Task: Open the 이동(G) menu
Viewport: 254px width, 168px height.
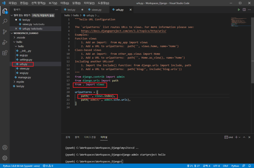Action: click(x=65, y=3)
